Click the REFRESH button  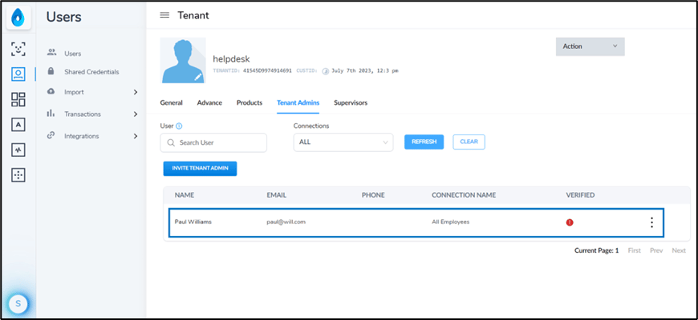(x=424, y=142)
